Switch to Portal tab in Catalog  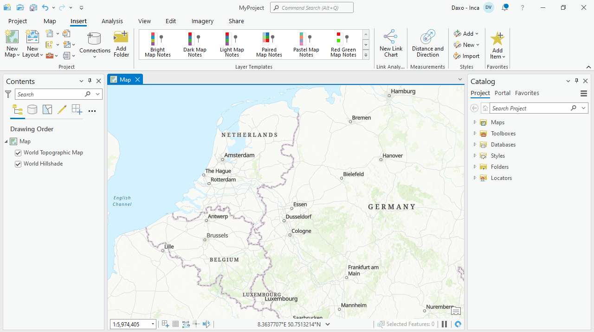[503, 93]
